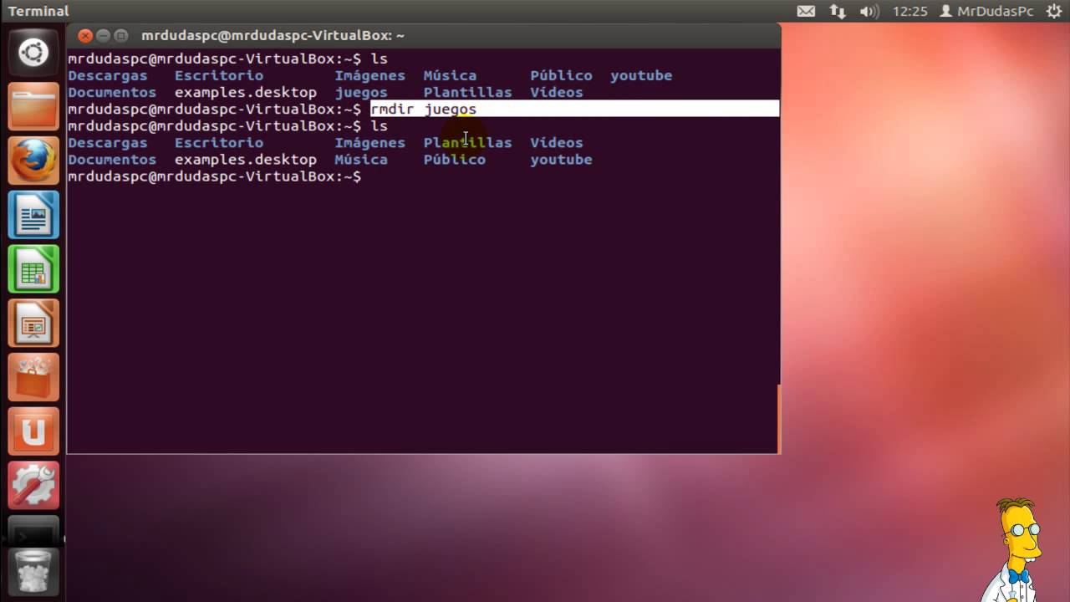Click the highlighted 'rmdir juegos' command
The image size is (1070, 602).
424,109
